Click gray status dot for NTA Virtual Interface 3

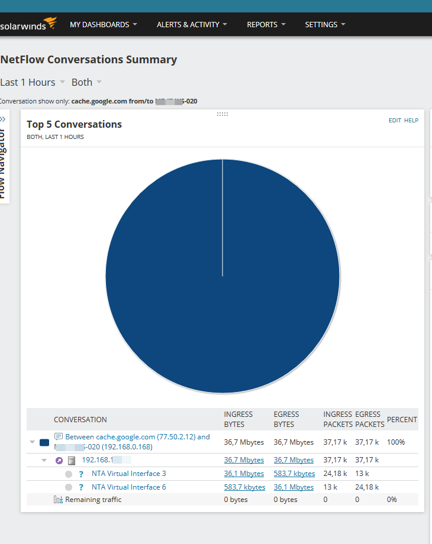pos(69,474)
